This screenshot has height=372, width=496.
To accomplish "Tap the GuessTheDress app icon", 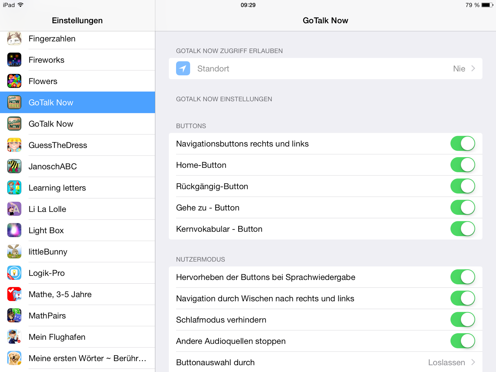I will coord(14,145).
